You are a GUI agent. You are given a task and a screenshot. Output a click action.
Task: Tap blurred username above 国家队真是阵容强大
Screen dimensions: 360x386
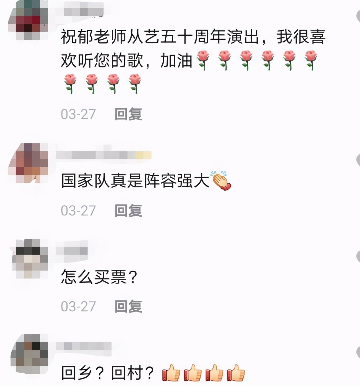click(104, 155)
